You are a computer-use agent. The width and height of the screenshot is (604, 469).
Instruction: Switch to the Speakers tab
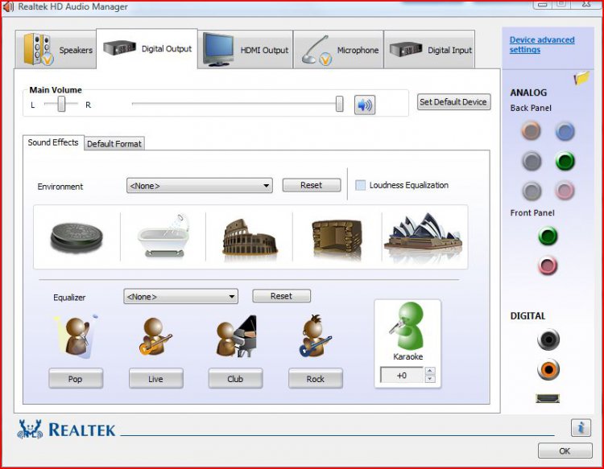56,50
